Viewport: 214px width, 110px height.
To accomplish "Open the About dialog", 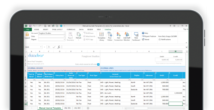I will click(x=146, y=40).
